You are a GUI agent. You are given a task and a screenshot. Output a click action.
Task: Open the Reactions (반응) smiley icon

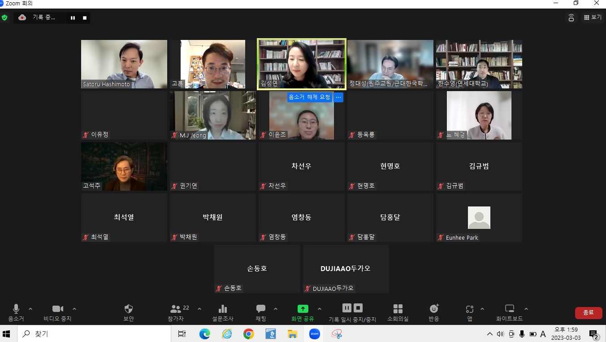click(x=434, y=309)
